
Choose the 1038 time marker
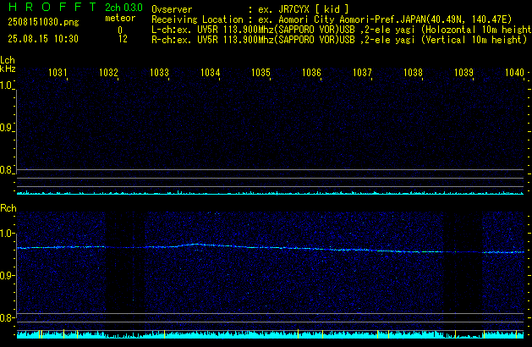pyautogui.click(x=413, y=73)
